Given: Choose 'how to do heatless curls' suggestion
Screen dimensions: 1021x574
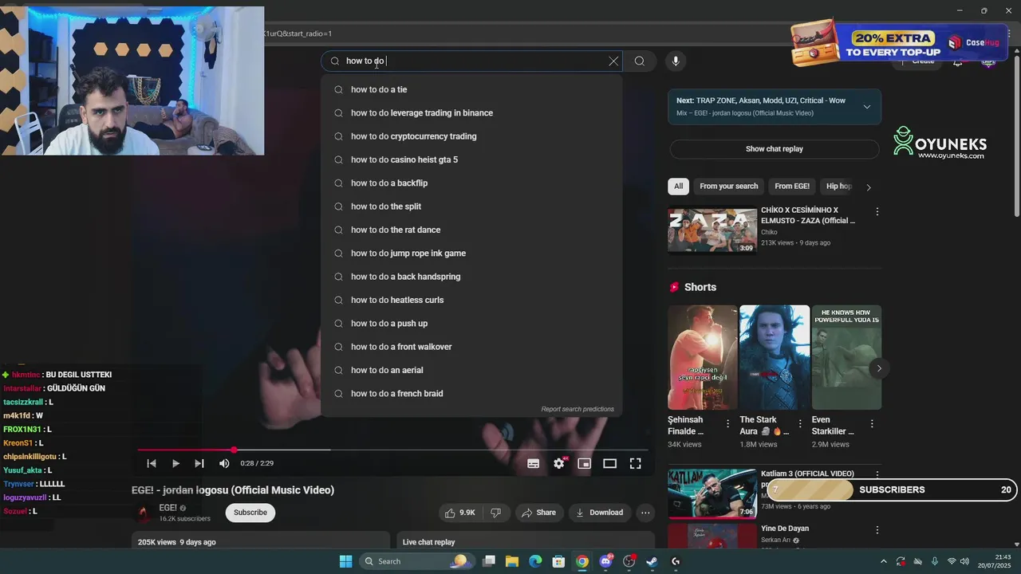Looking at the screenshot, I should [x=471, y=300].
